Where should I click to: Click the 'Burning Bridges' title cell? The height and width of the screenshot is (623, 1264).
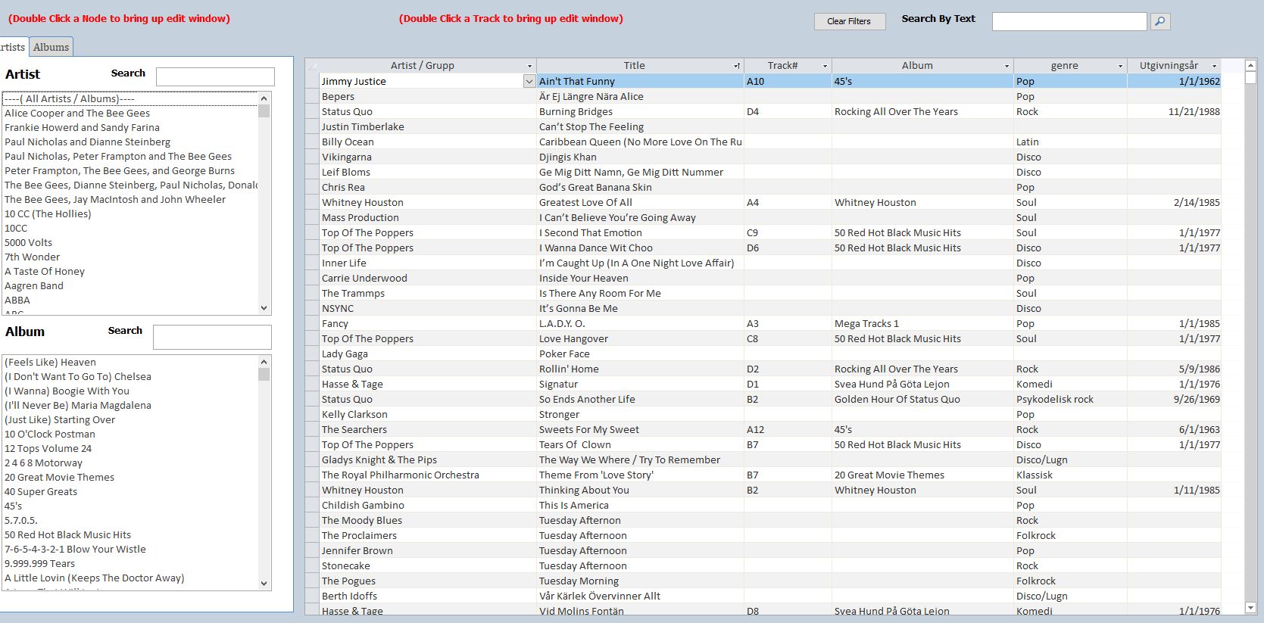[x=640, y=111]
